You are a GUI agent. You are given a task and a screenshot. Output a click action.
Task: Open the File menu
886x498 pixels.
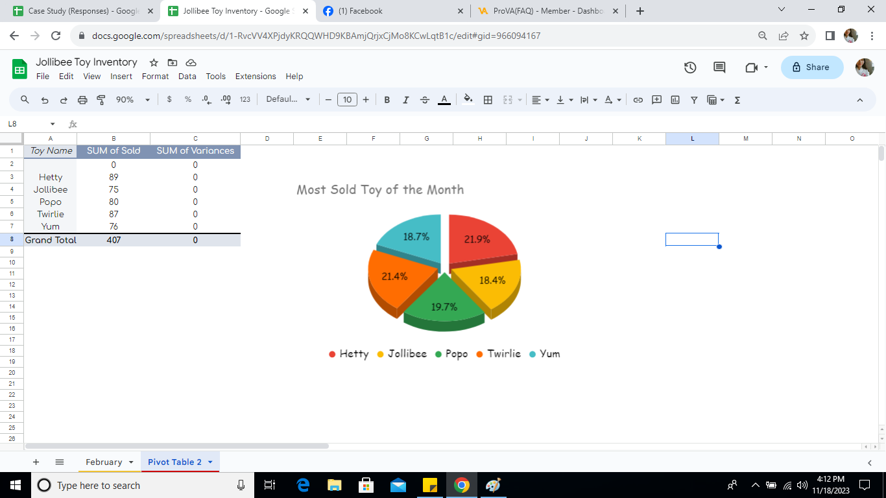click(x=43, y=77)
